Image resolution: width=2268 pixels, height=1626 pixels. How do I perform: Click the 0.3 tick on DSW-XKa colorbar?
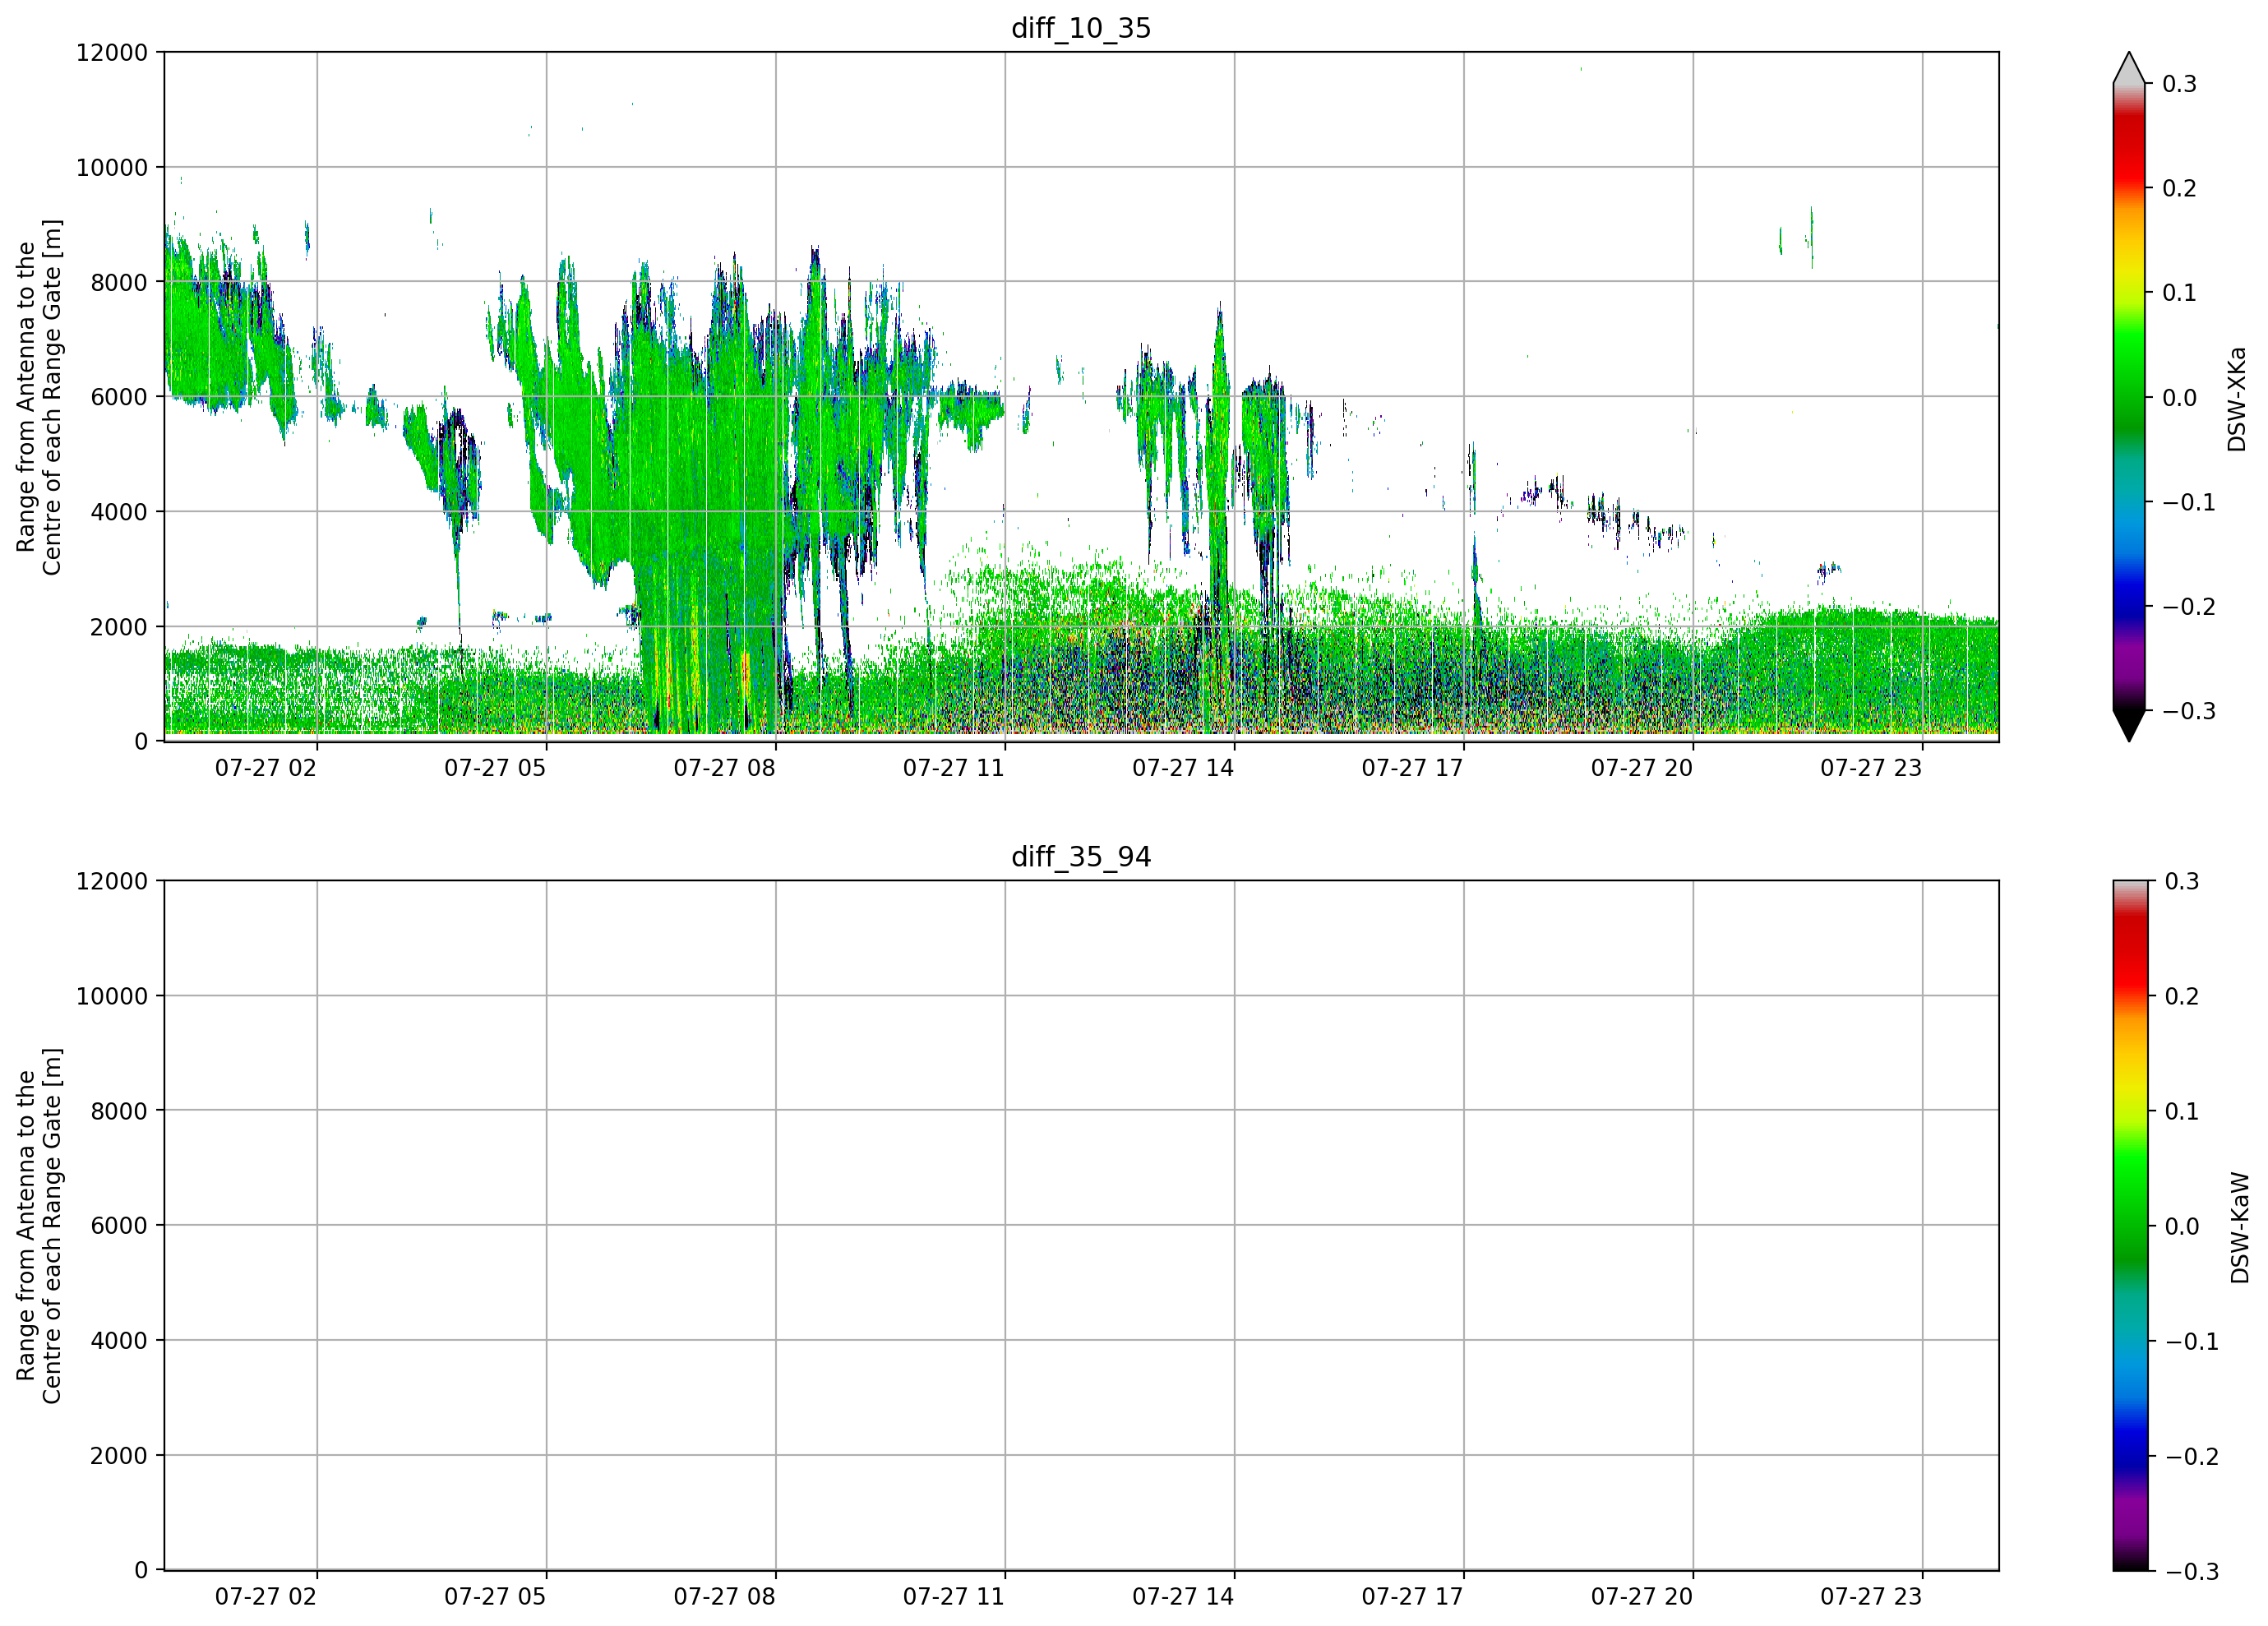[x=2180, y=84]
